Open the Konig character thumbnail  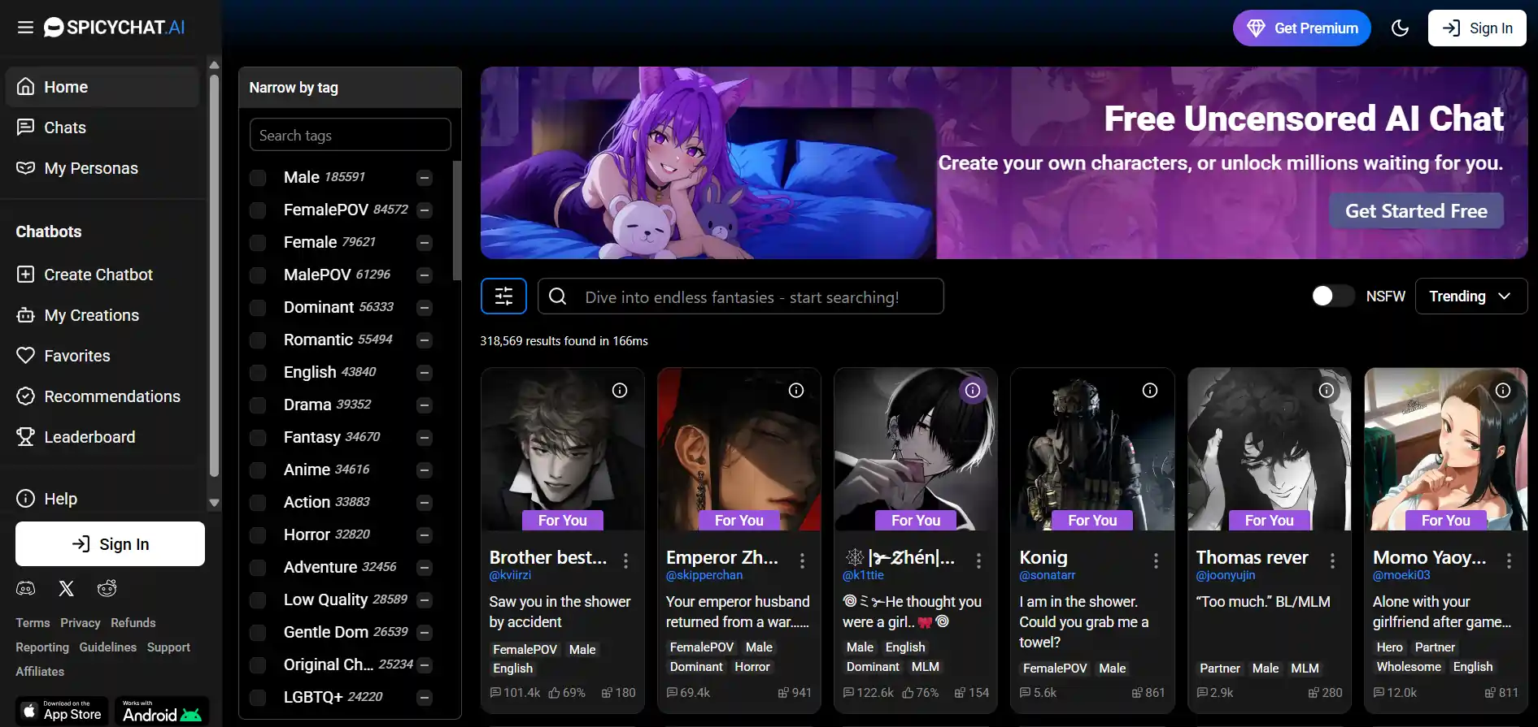pos(1092,449)
